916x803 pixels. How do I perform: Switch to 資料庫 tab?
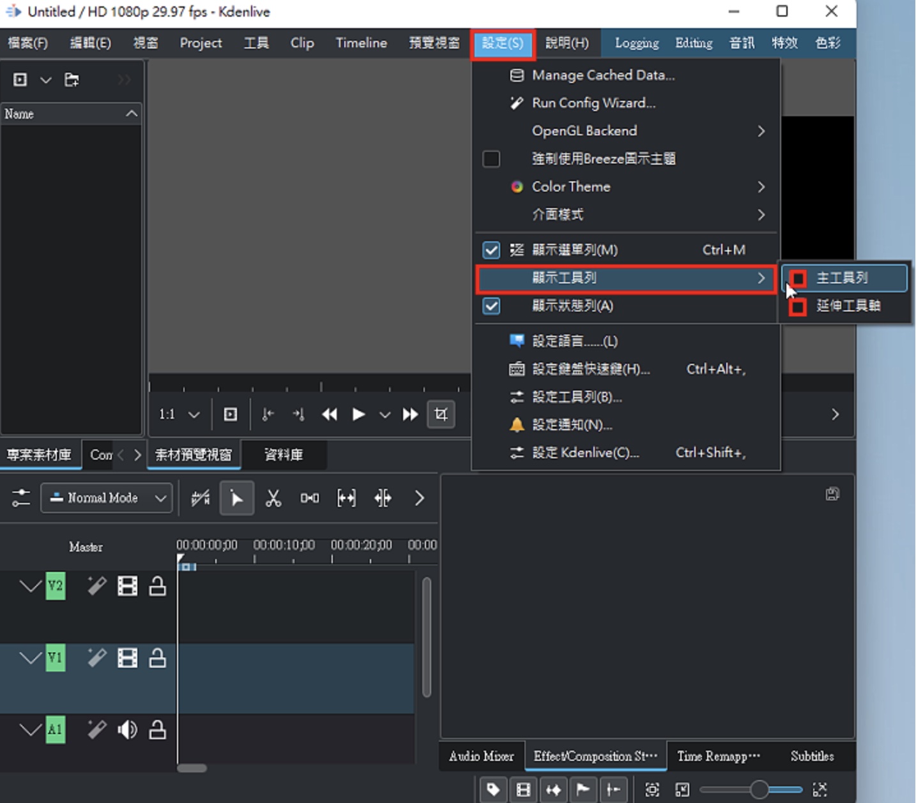tap(284, 455)
